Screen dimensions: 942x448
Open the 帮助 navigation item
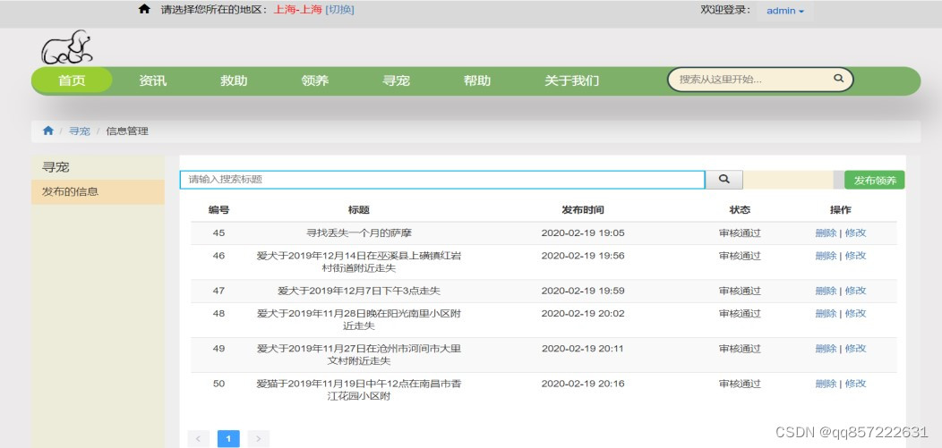point(477,80)
